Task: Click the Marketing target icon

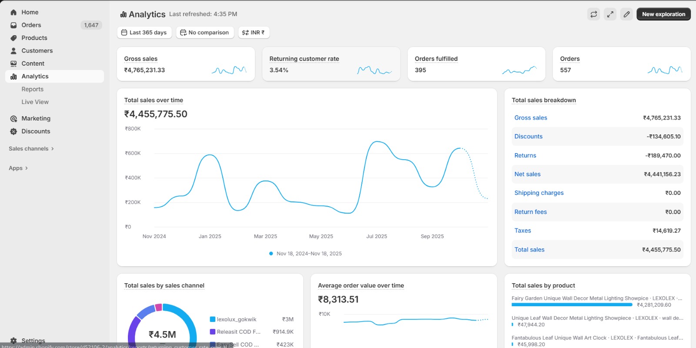Action: (x=13, y=119)
